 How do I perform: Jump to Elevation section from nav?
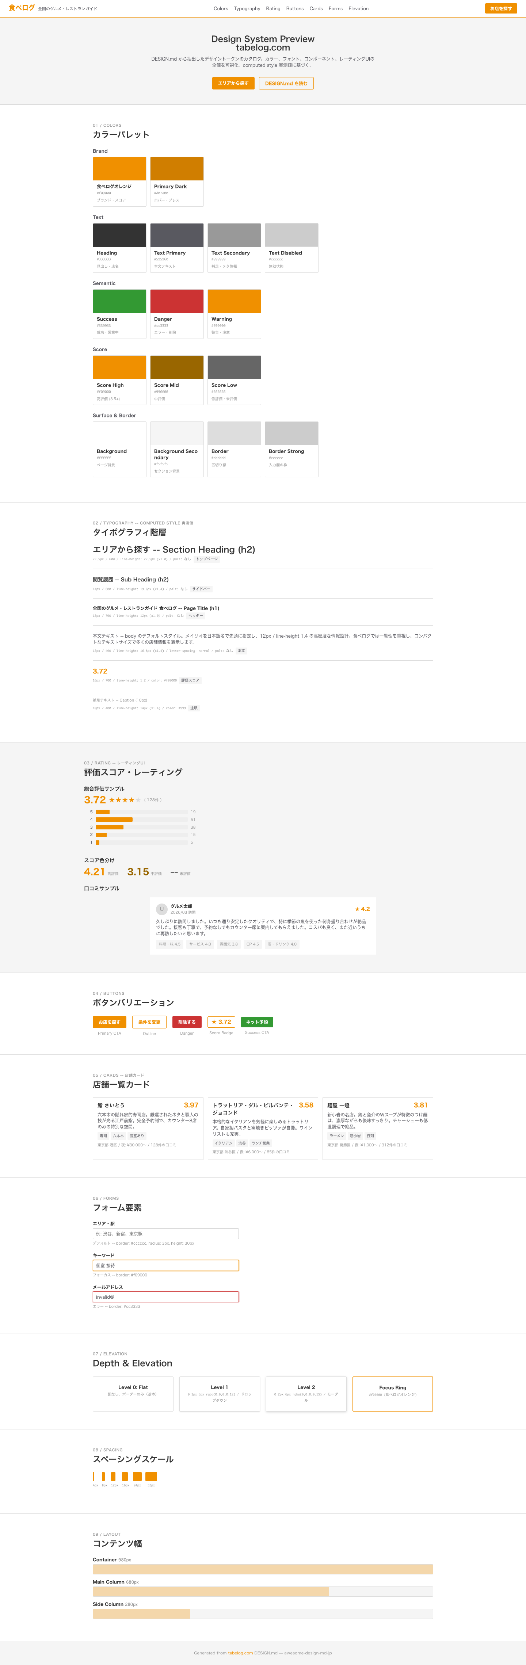tap(359, 8)
